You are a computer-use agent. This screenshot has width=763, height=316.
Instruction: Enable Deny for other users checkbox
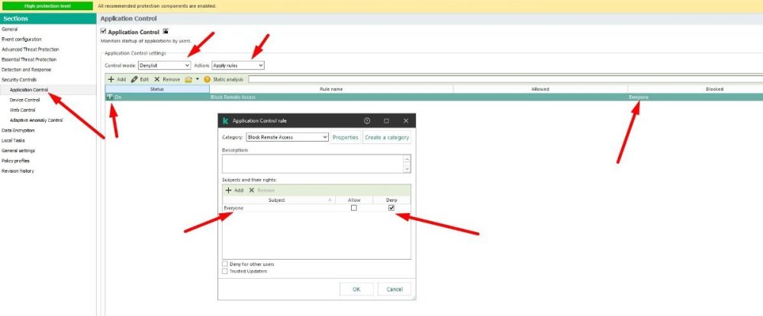[225, 264]
